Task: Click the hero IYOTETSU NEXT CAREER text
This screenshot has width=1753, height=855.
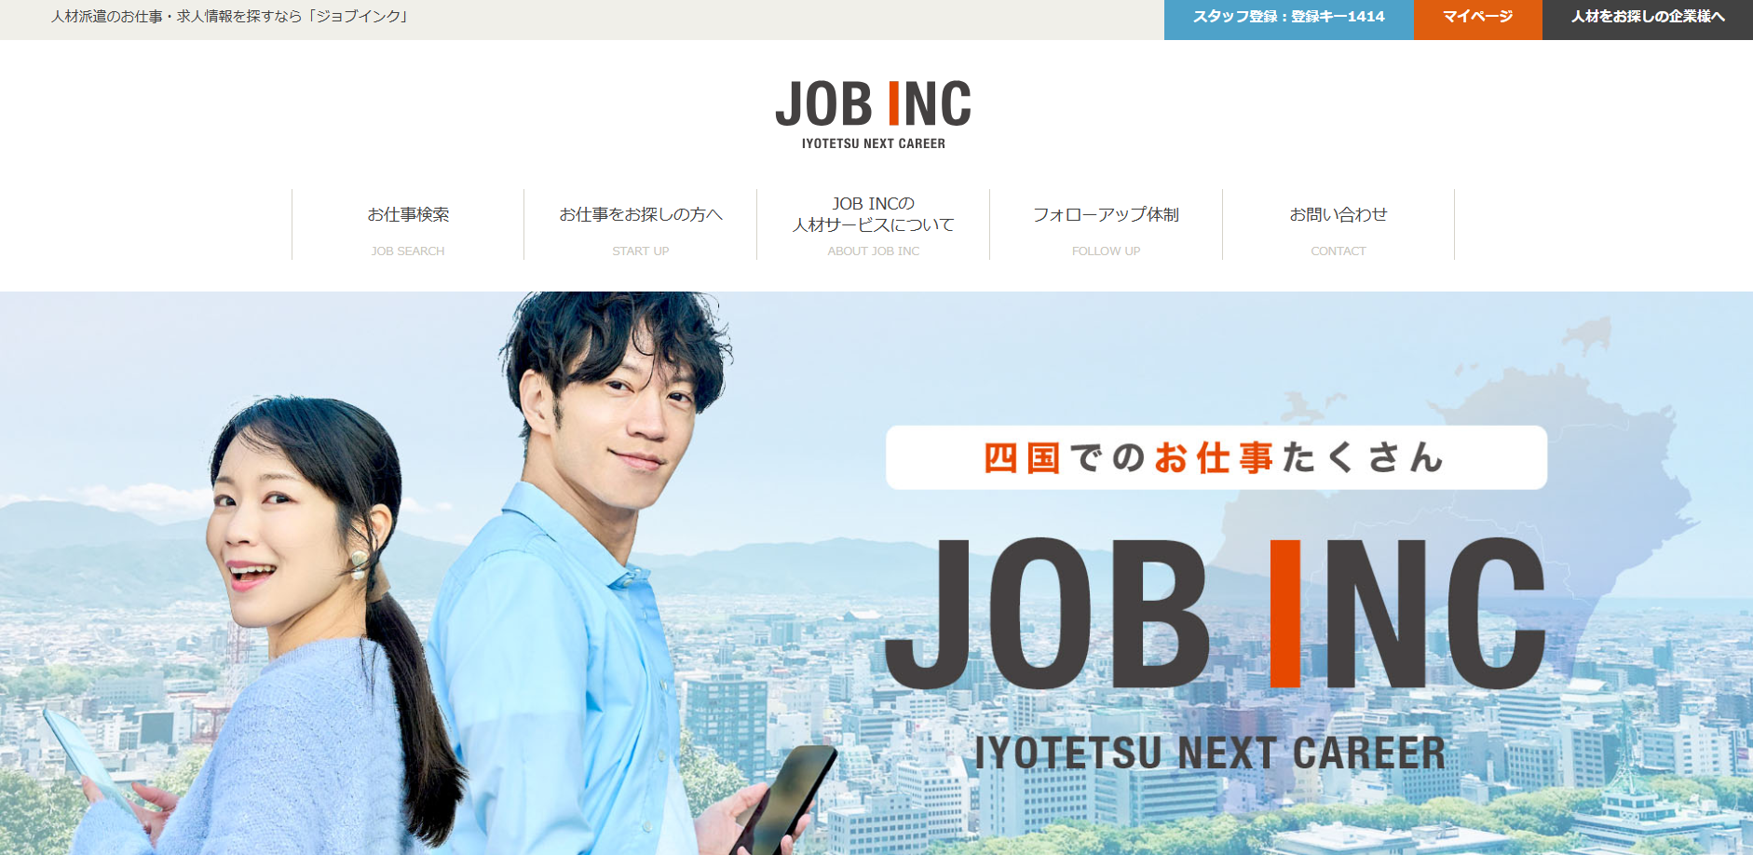Action: [x=1210, y=753]
